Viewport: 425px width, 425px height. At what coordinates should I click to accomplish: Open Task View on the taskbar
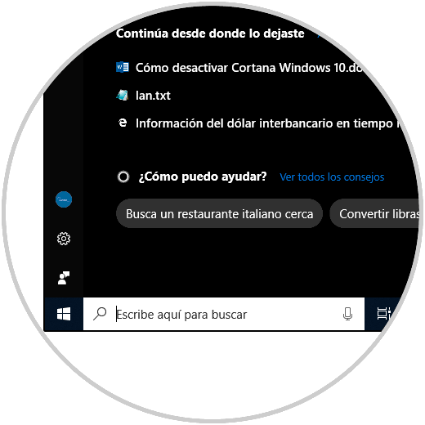pyautogui.click(x=383, y=314)
